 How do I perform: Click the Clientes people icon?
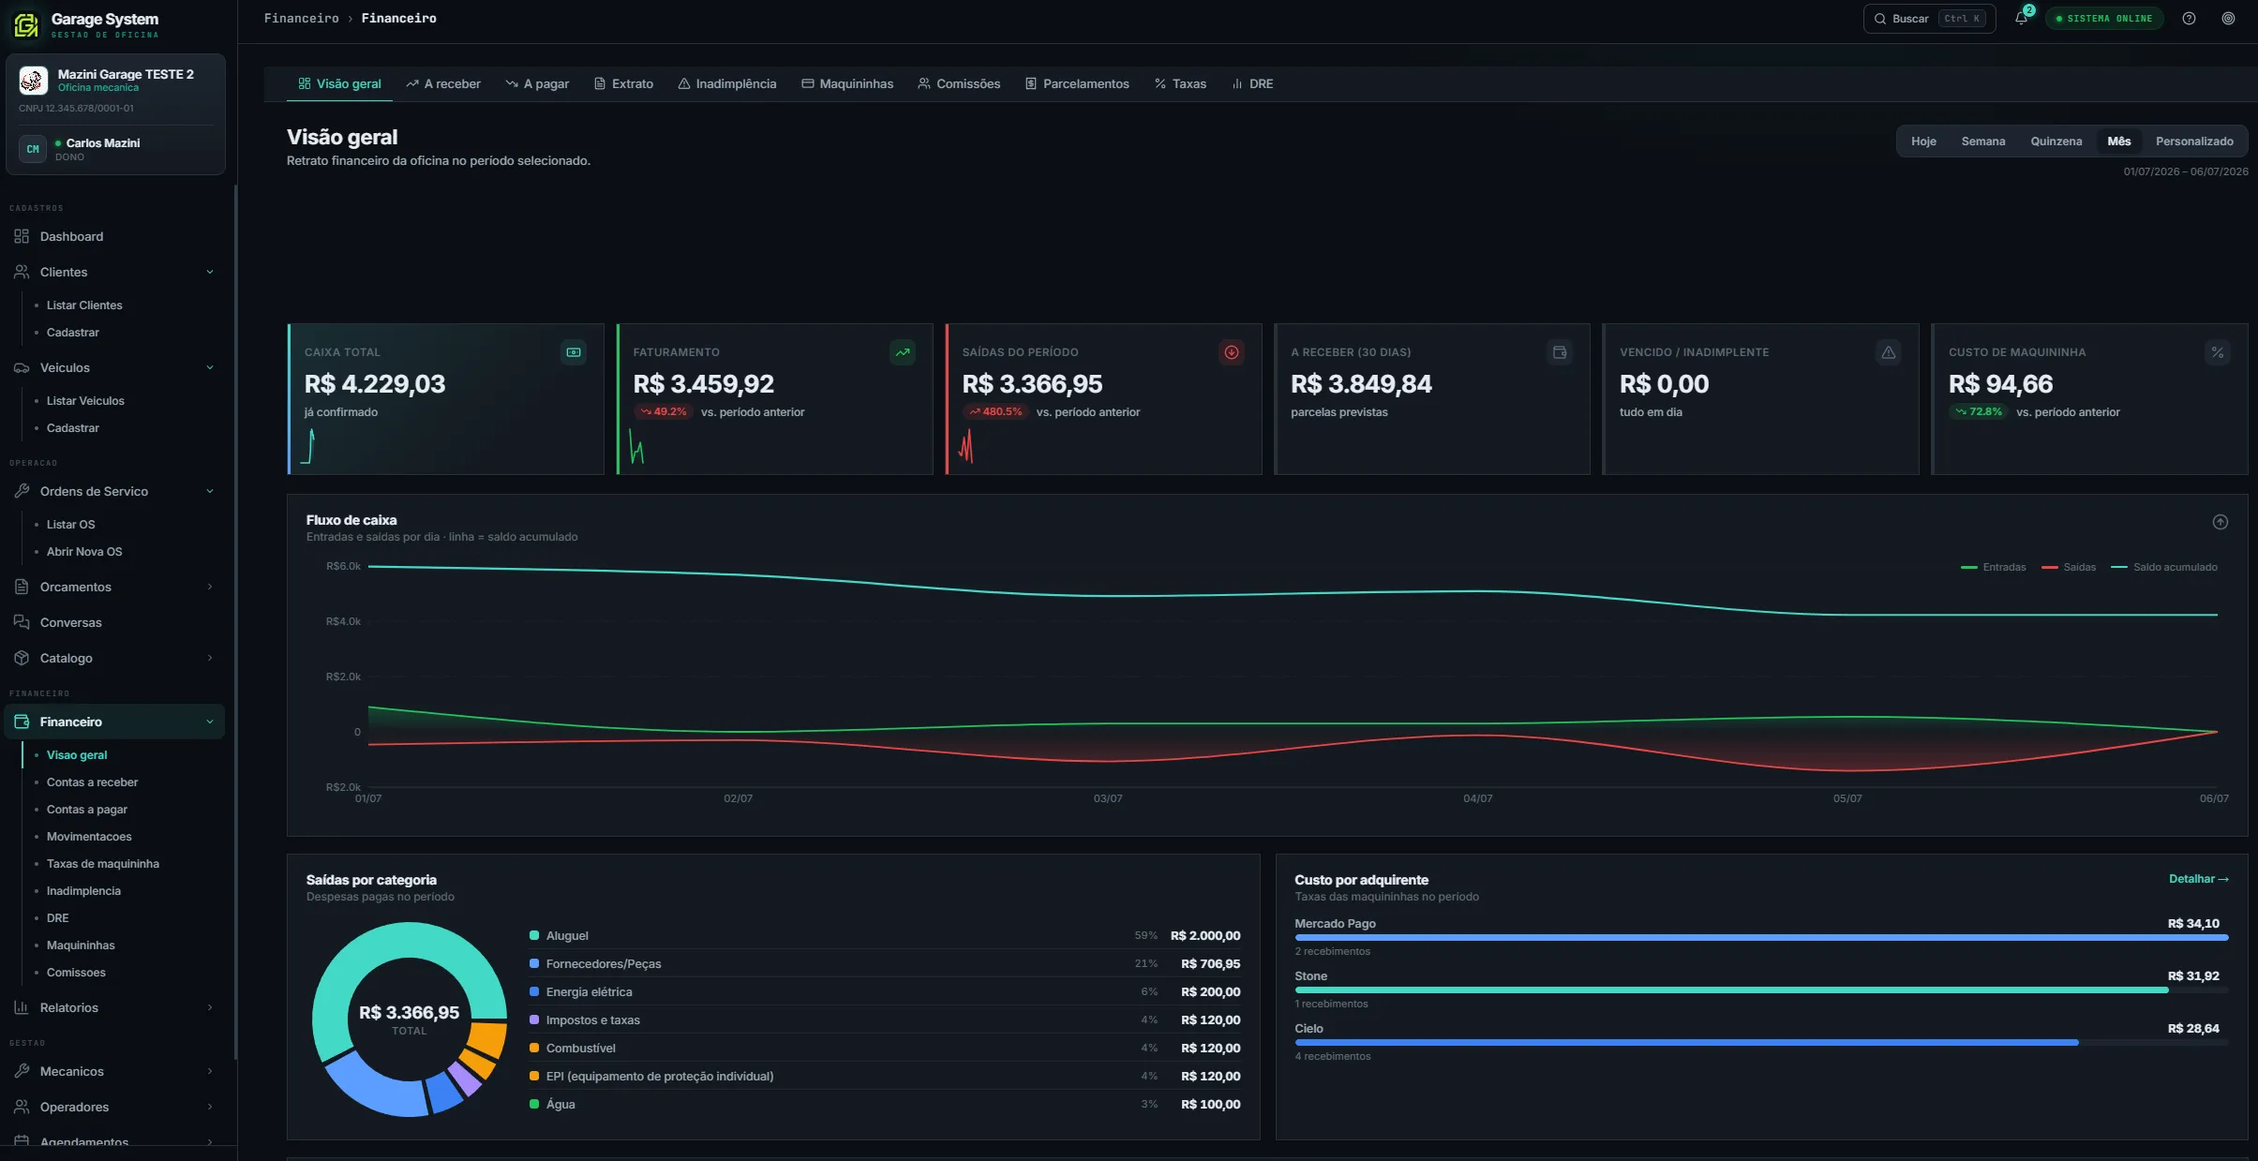[22, 272]
